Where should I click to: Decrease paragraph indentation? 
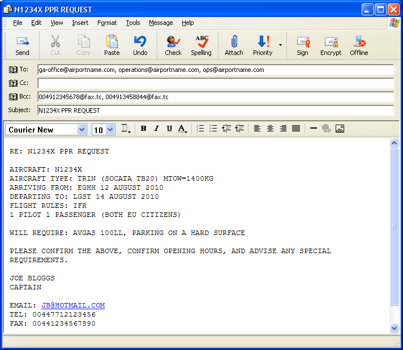pos(226,129)
